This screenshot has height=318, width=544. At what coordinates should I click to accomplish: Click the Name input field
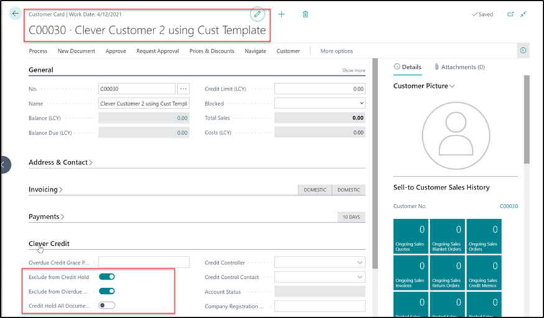coord(144,103)
